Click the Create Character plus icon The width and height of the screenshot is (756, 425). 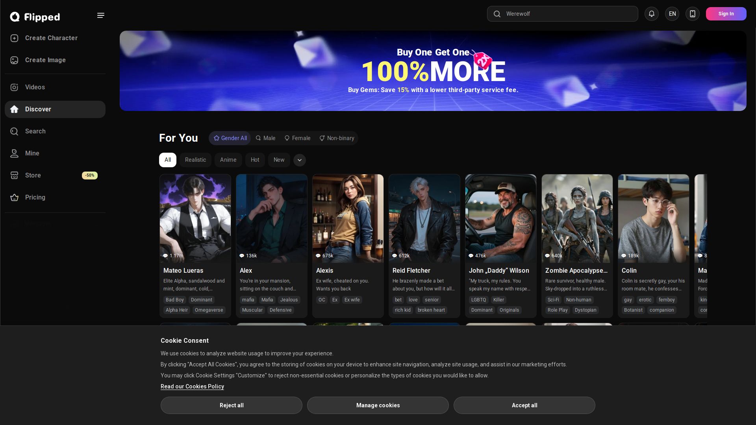15,38
